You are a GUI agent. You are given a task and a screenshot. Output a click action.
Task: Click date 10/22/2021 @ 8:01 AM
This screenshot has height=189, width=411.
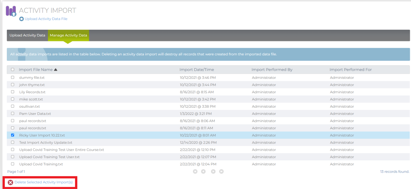click(198, 135)
